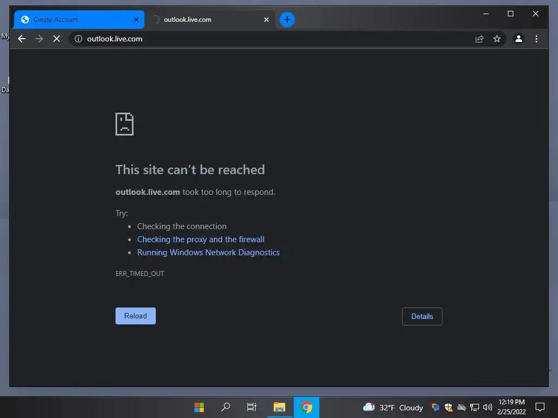
Task: Open the network tray icon
Action: click(x=475, y=407)
